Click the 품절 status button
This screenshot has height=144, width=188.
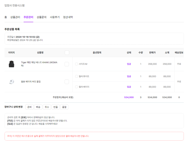click(x=64, y=107)
